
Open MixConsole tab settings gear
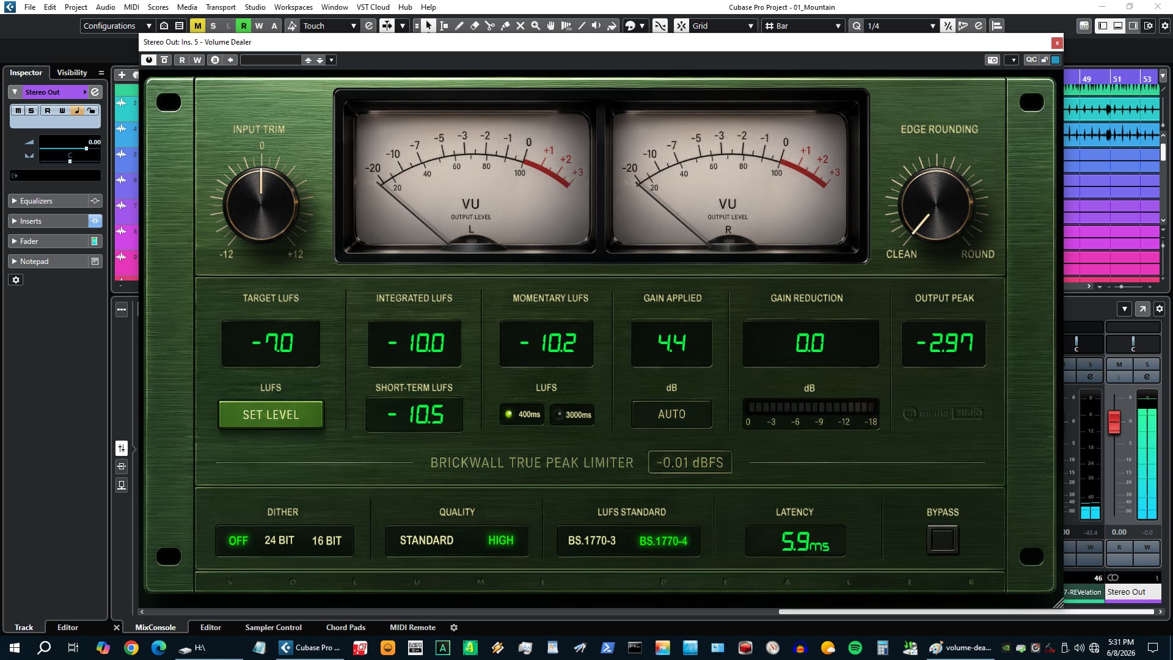pos(454,628)
